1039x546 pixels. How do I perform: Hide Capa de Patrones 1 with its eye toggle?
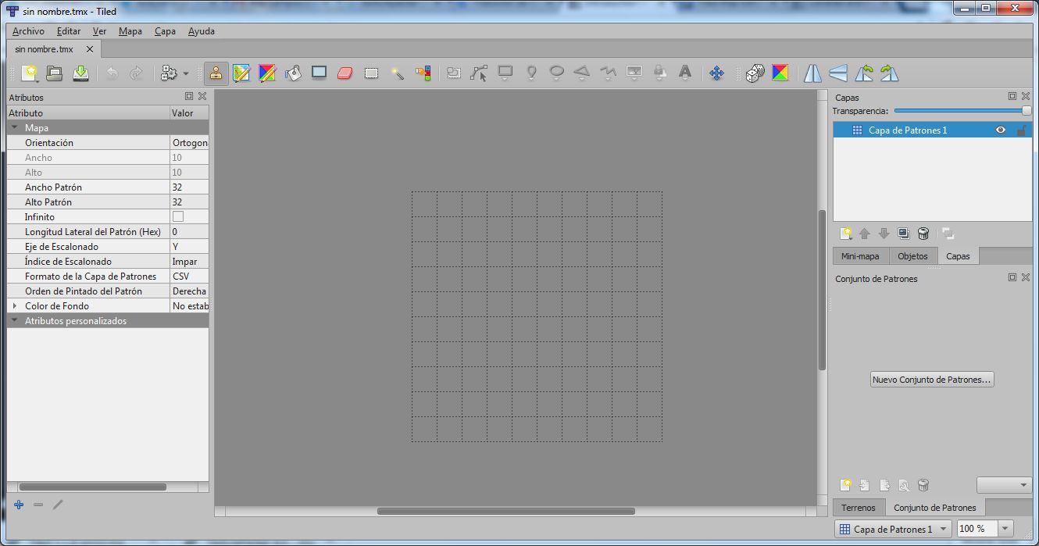(x=1001, y=130)
